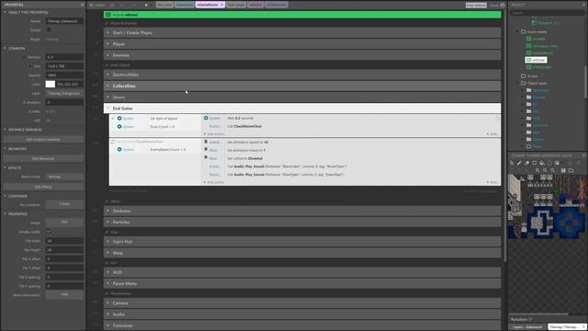
Task: Click the zoom magnifier icon nearest the save icon
Action: pyautogui.click(x=553, y=170)
